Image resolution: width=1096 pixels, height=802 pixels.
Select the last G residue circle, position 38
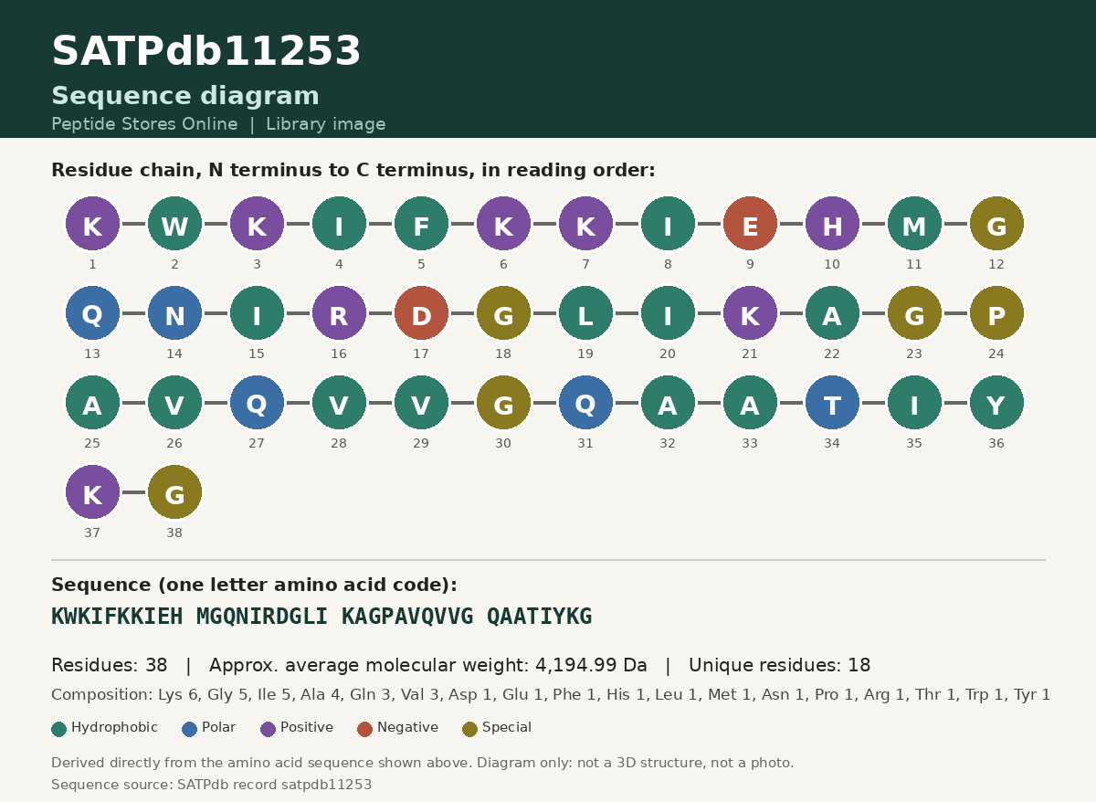(174, 492)
